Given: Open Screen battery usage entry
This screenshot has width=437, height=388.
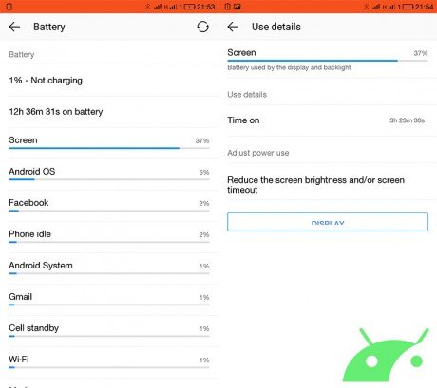Looking at the screenshot, I should 109,143.
